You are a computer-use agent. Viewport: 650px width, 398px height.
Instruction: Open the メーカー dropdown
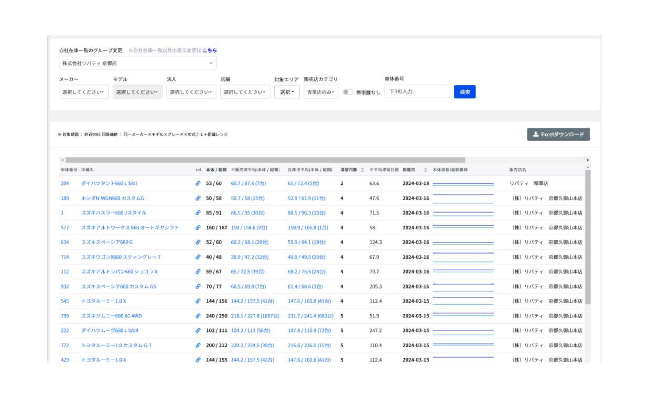[84, 92]
